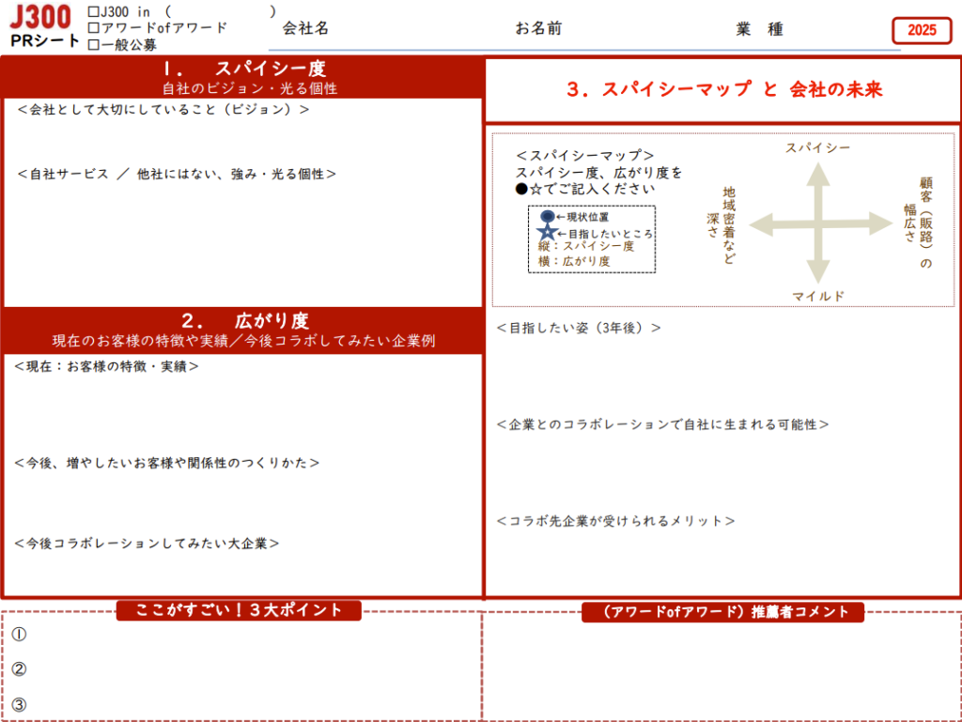The image size is (962, 722).
Task: Click ＜現在：お客様の特徴・実績＞ prompt
Action: (x=107, y=366)
